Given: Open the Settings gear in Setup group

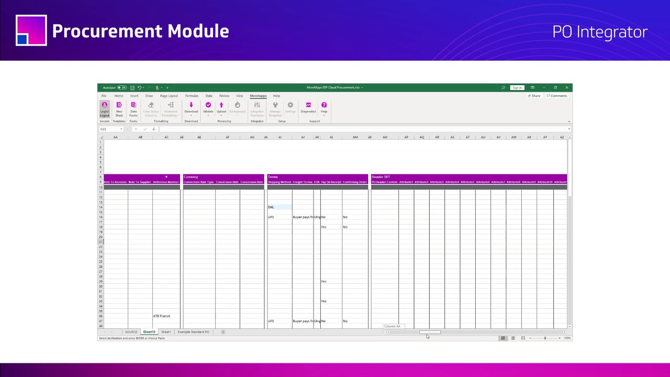Looking at the screenshot, I should (x=291, y=105).
